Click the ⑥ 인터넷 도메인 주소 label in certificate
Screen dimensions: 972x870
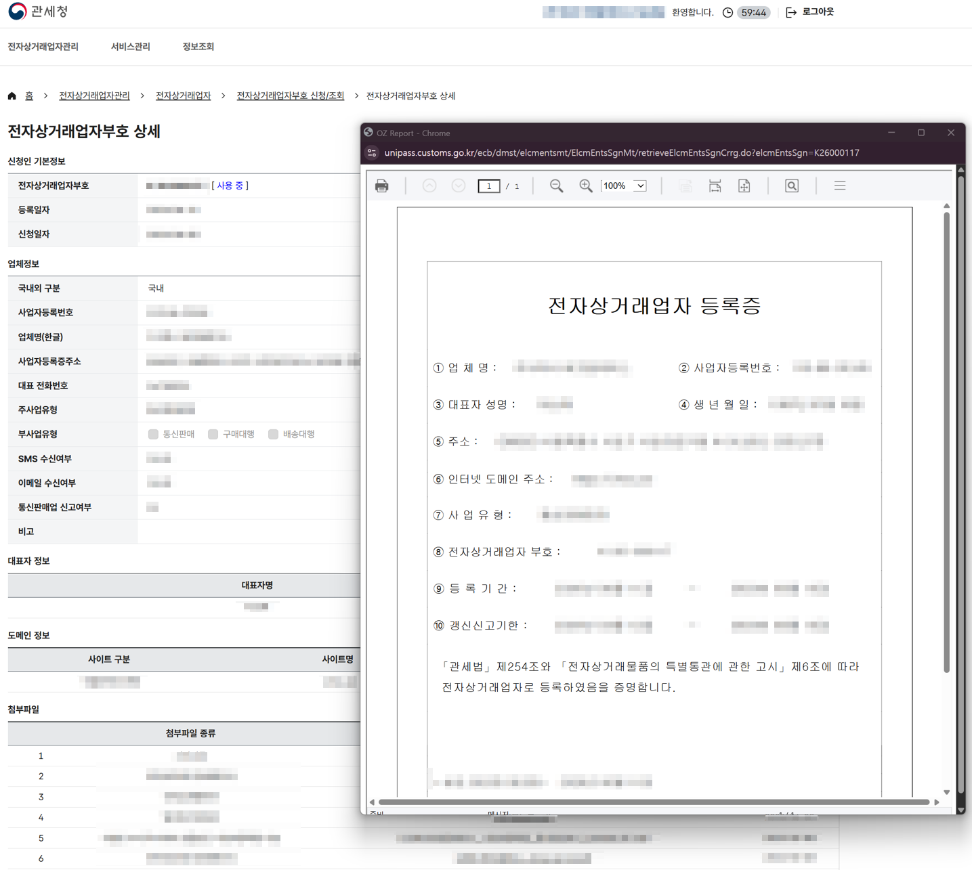(493, 479)
